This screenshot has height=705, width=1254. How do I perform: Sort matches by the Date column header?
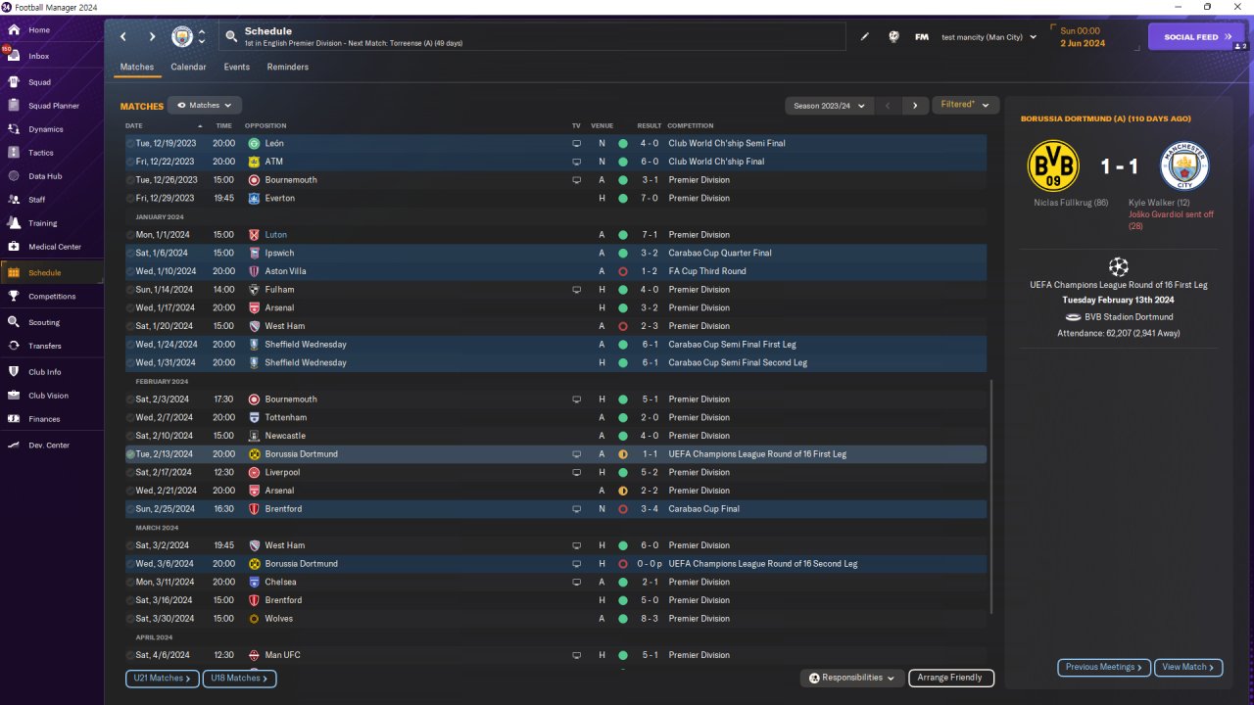point(134,125)
